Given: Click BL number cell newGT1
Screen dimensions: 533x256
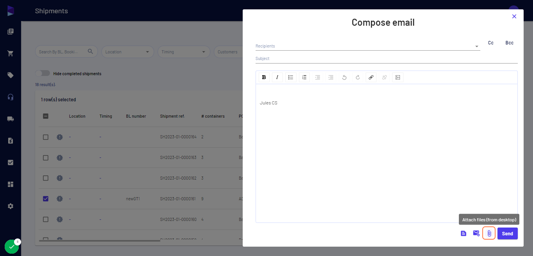Looking at the screenshot, I should (133, 199).
